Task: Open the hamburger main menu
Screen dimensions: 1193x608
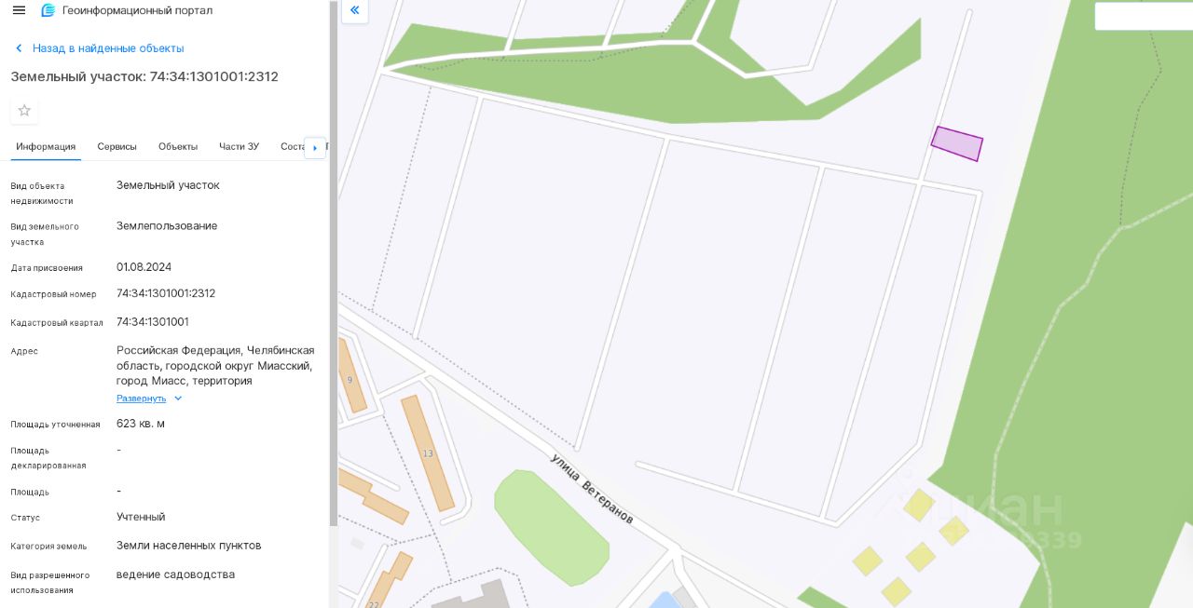Action: (x=19, y=10)
